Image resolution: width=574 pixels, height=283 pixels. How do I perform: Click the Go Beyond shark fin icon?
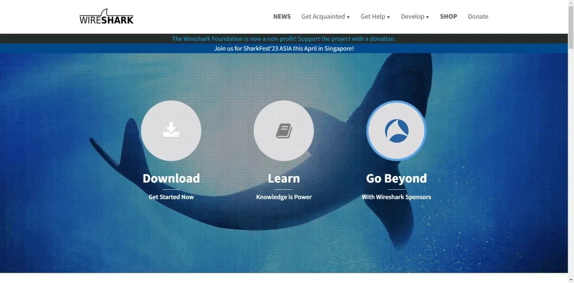coord(396,130)
